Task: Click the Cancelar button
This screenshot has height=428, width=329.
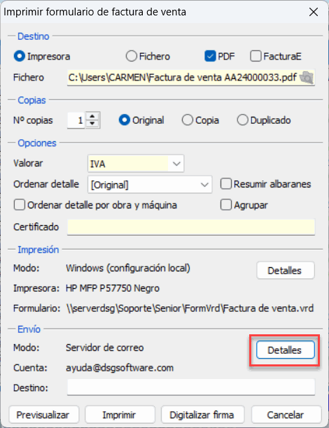Action: point(286,415)
